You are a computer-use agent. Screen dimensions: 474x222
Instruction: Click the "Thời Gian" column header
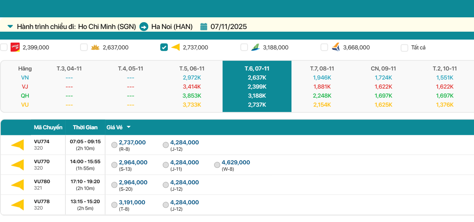(85, 127)
